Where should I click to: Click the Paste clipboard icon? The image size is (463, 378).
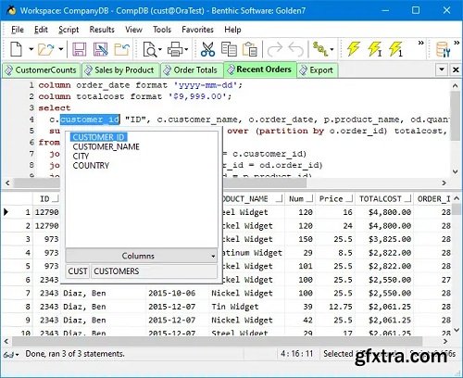tap(250, 49)
